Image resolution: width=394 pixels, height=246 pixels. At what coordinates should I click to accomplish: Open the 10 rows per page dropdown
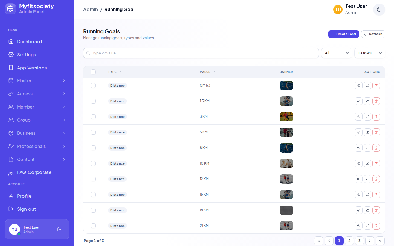click(370, 53)
